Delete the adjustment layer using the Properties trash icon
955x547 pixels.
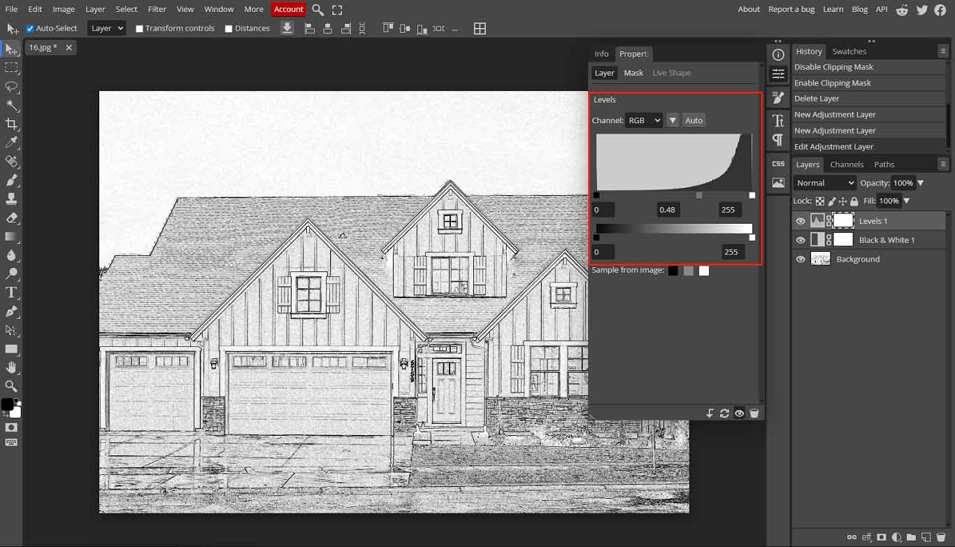(x=754, y=413)
